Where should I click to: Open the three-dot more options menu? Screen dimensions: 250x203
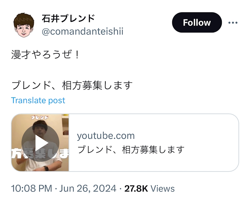(233, 23)
